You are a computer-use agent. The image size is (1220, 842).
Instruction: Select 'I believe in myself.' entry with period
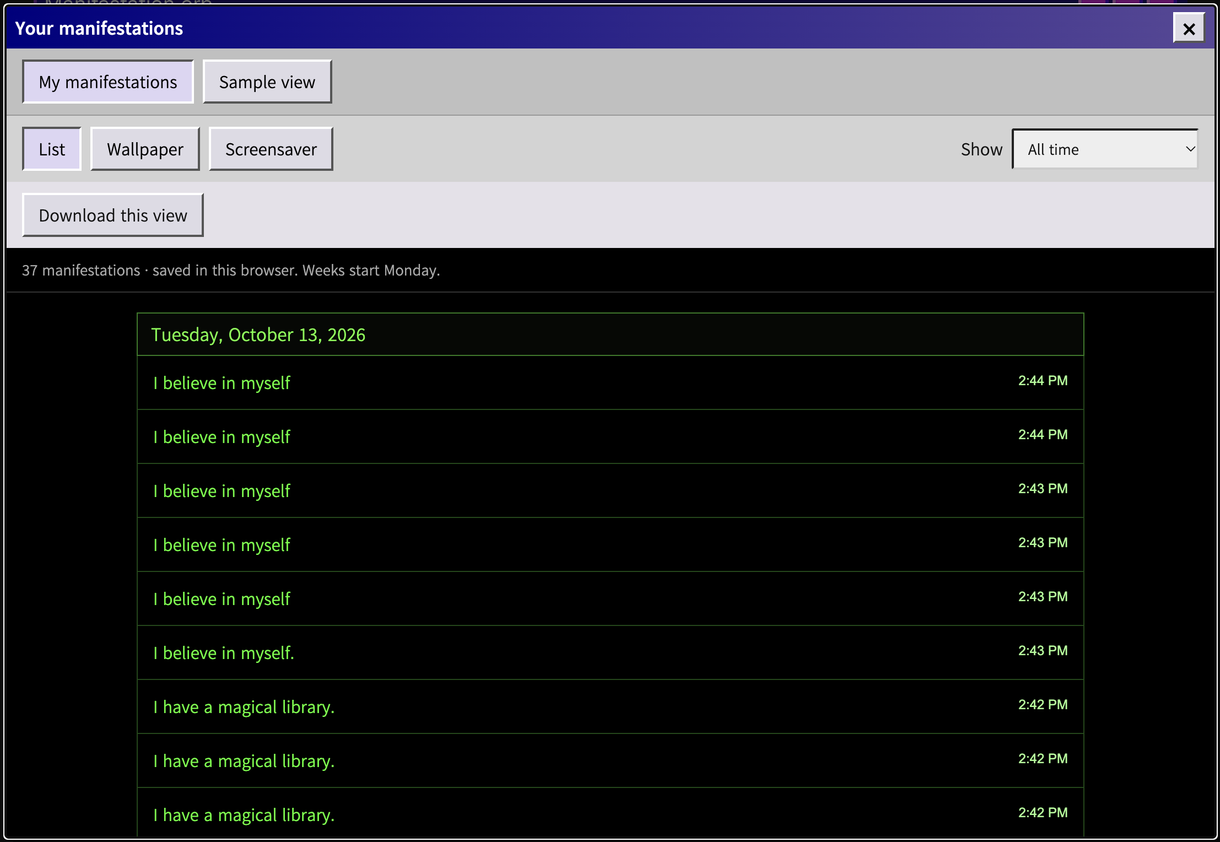pos(610,652)
